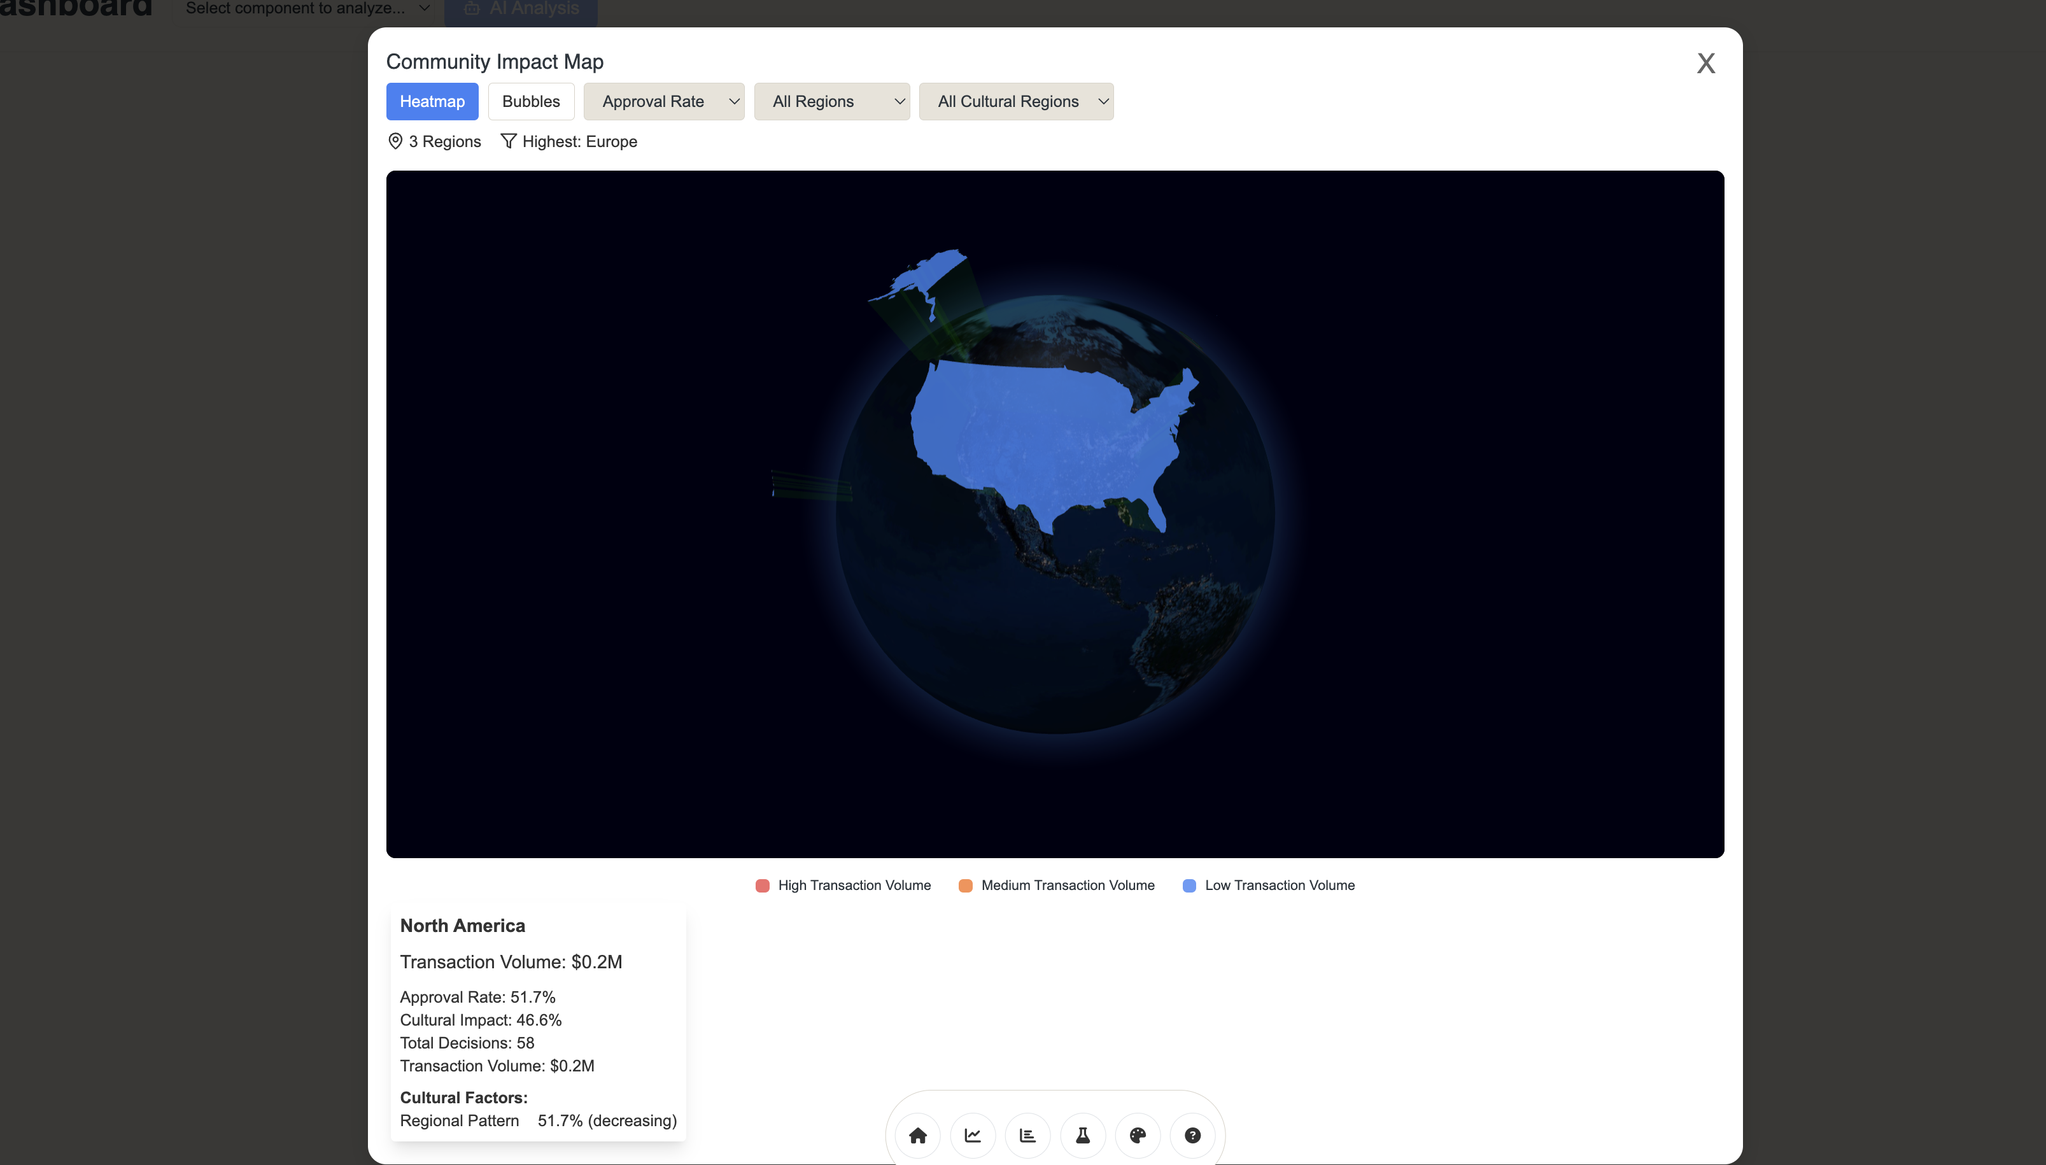Switch map to Heatmap mode

tap(432, 102)
